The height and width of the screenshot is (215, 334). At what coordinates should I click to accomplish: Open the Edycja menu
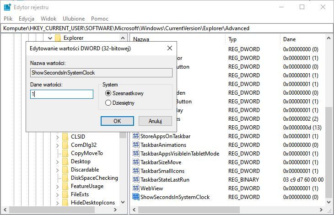click(27, 19)
